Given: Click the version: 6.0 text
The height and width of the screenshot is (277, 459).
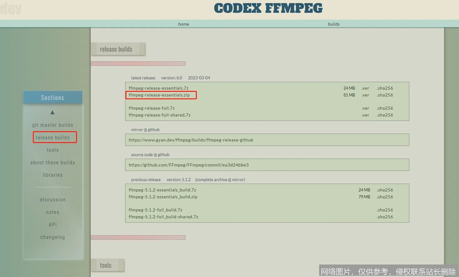Looking at the screenshot, I should click(x=171, y=78).
